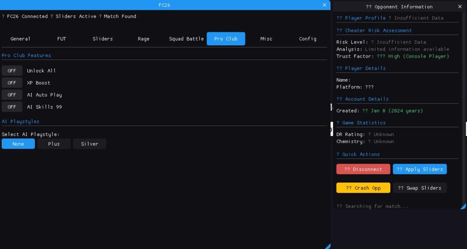
Task: Go to the Rage tab
Action: point(143,39)
